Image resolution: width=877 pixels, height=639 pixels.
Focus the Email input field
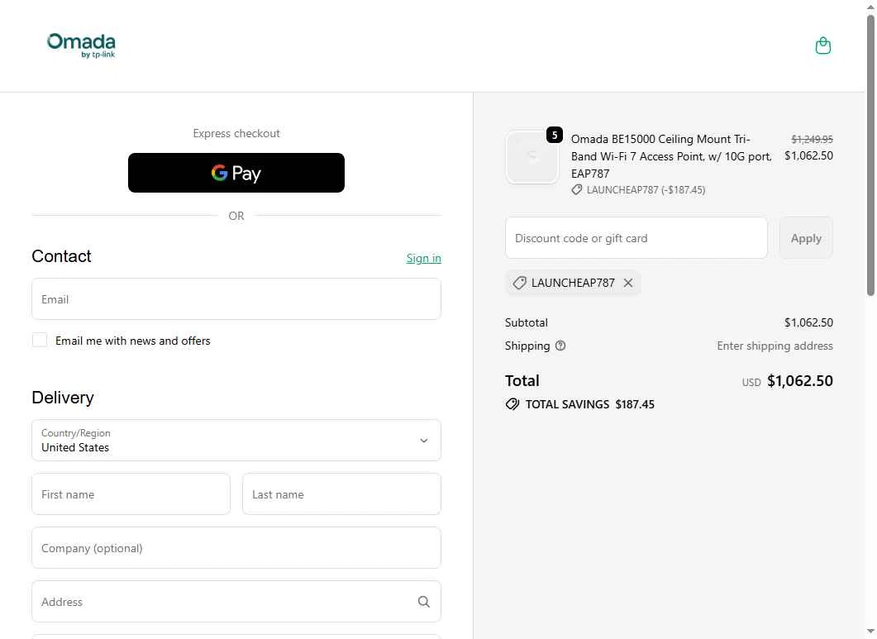point(236,298)
